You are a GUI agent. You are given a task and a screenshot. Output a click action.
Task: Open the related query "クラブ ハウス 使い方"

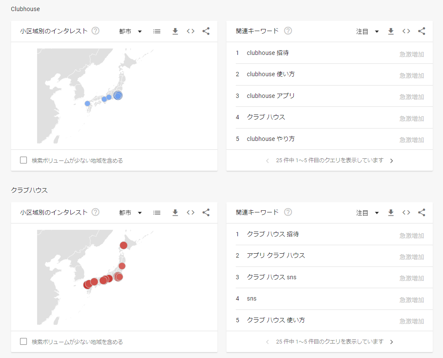(276, 320)
